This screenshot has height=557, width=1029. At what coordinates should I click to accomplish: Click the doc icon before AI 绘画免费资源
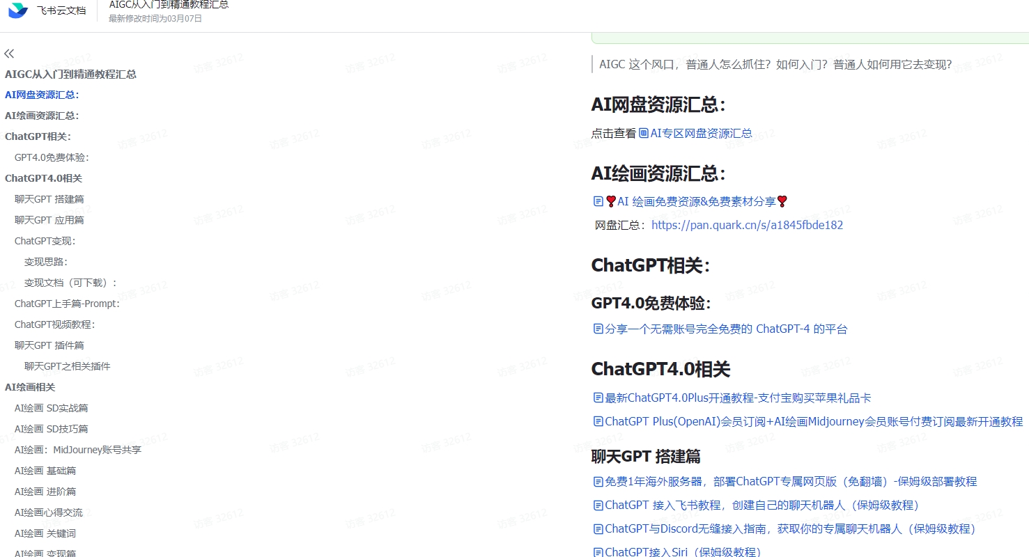(x=598, y=201)
